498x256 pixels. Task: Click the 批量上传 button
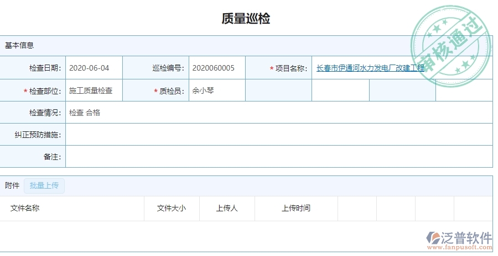pos(44,186)
